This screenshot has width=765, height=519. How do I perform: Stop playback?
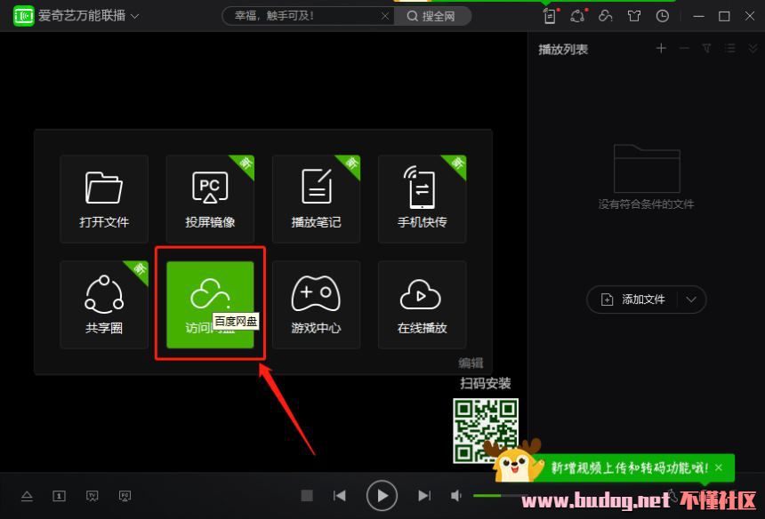(x=307, y=496)
